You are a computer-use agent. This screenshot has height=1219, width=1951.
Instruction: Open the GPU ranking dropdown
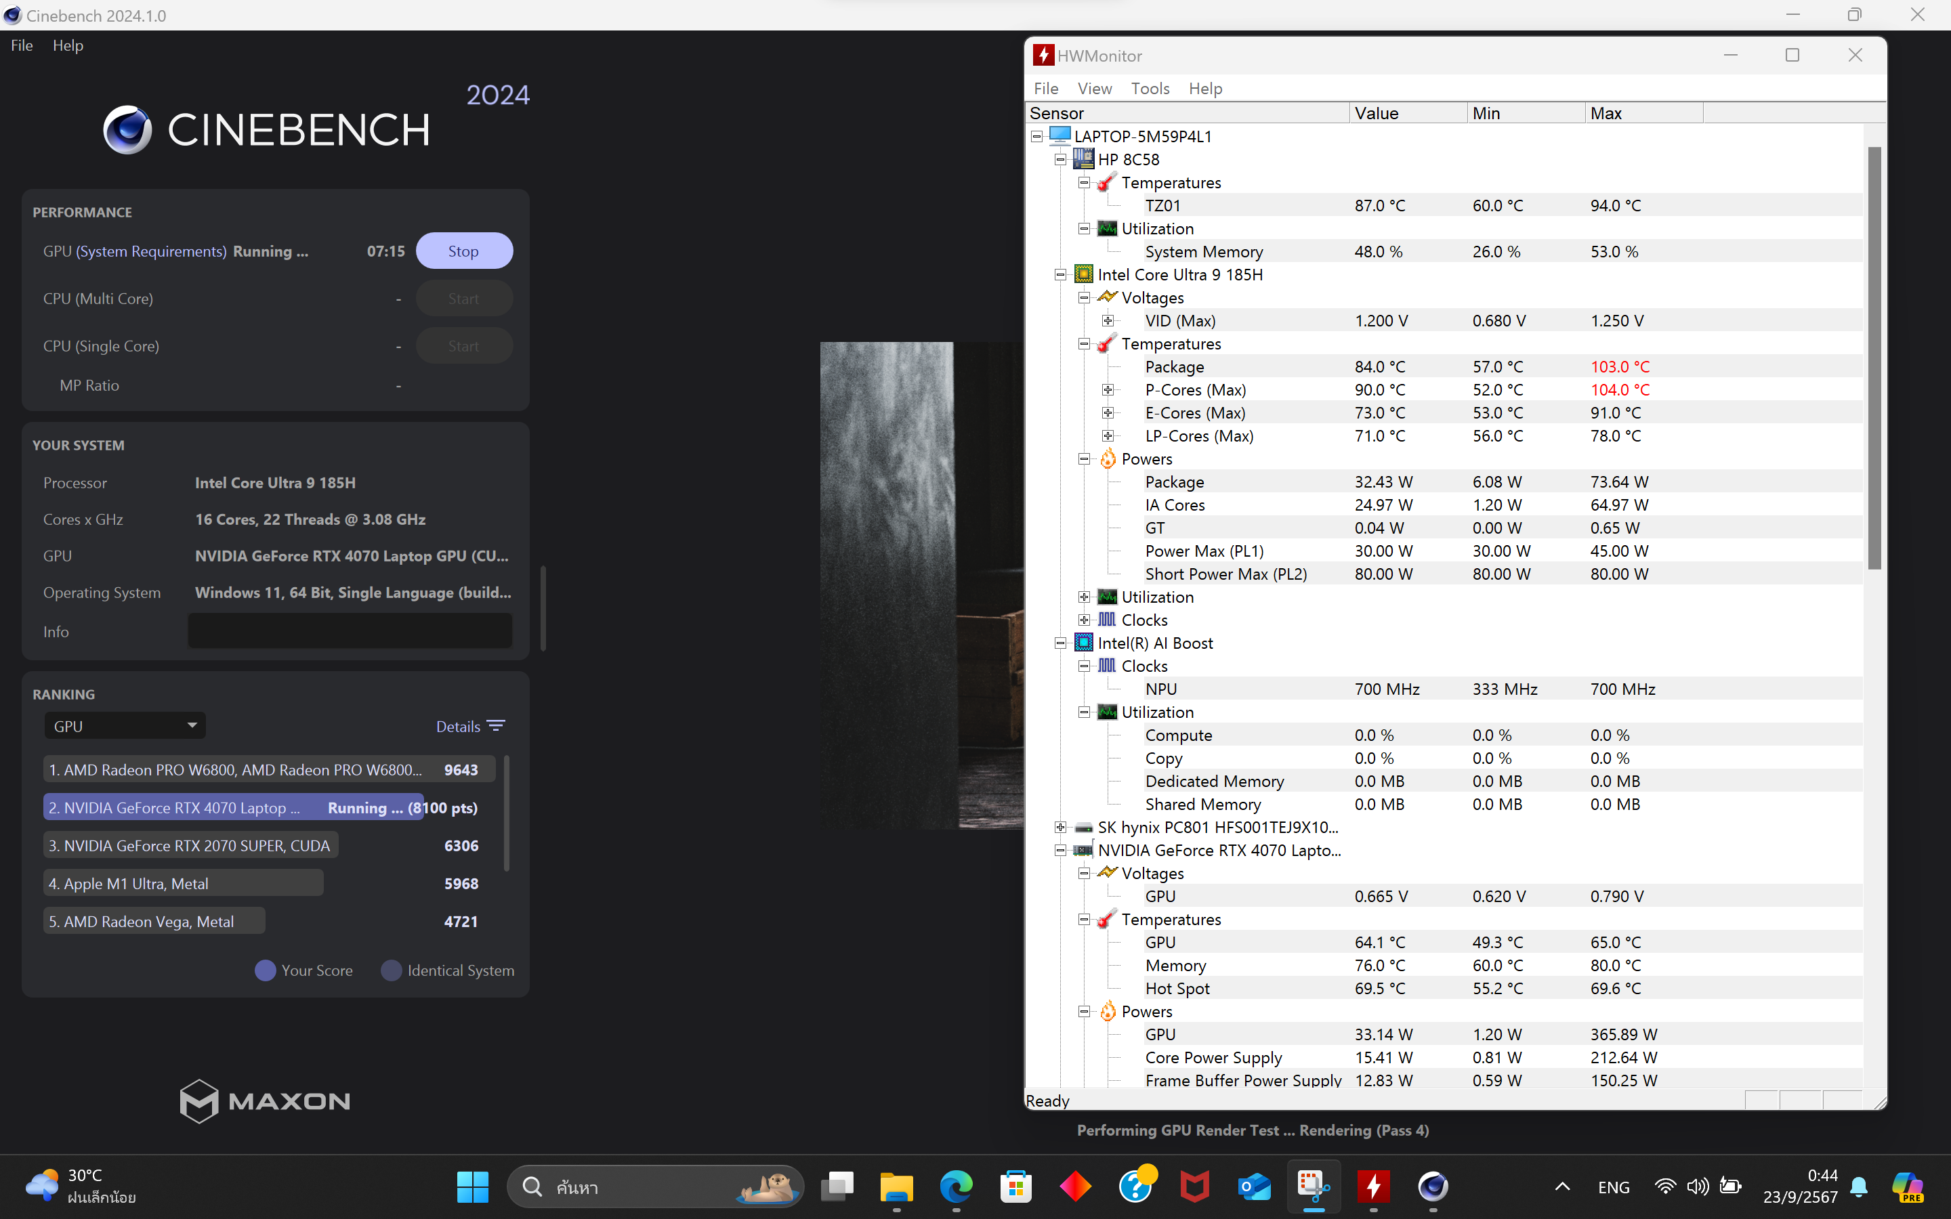coord(125,725)
